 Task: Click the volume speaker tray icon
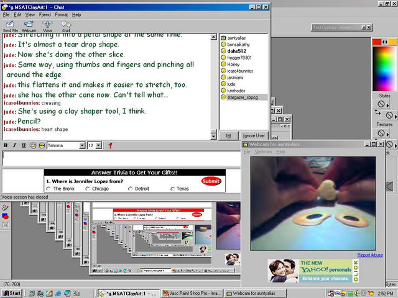(356, 293)
